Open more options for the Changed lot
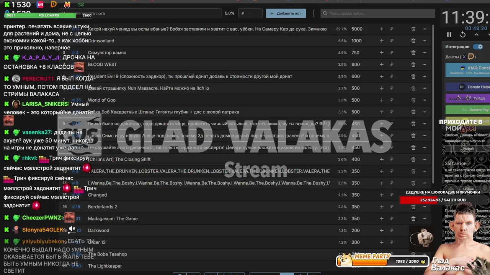Image resolution: width=490 pixels, height=275 pixels. 424,195
